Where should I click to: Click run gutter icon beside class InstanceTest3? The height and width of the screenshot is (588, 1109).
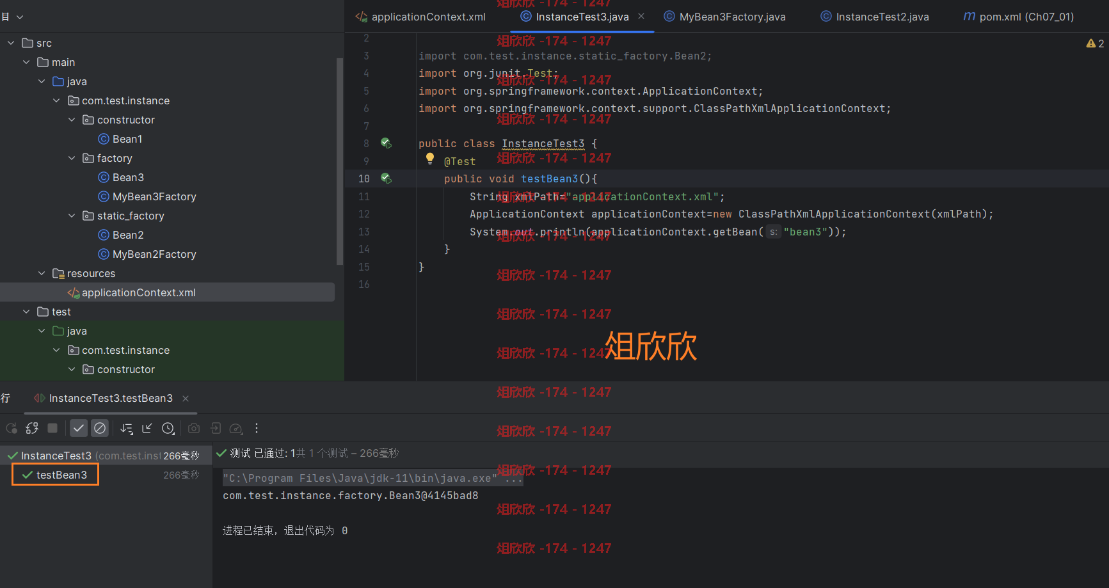point(386,143)
